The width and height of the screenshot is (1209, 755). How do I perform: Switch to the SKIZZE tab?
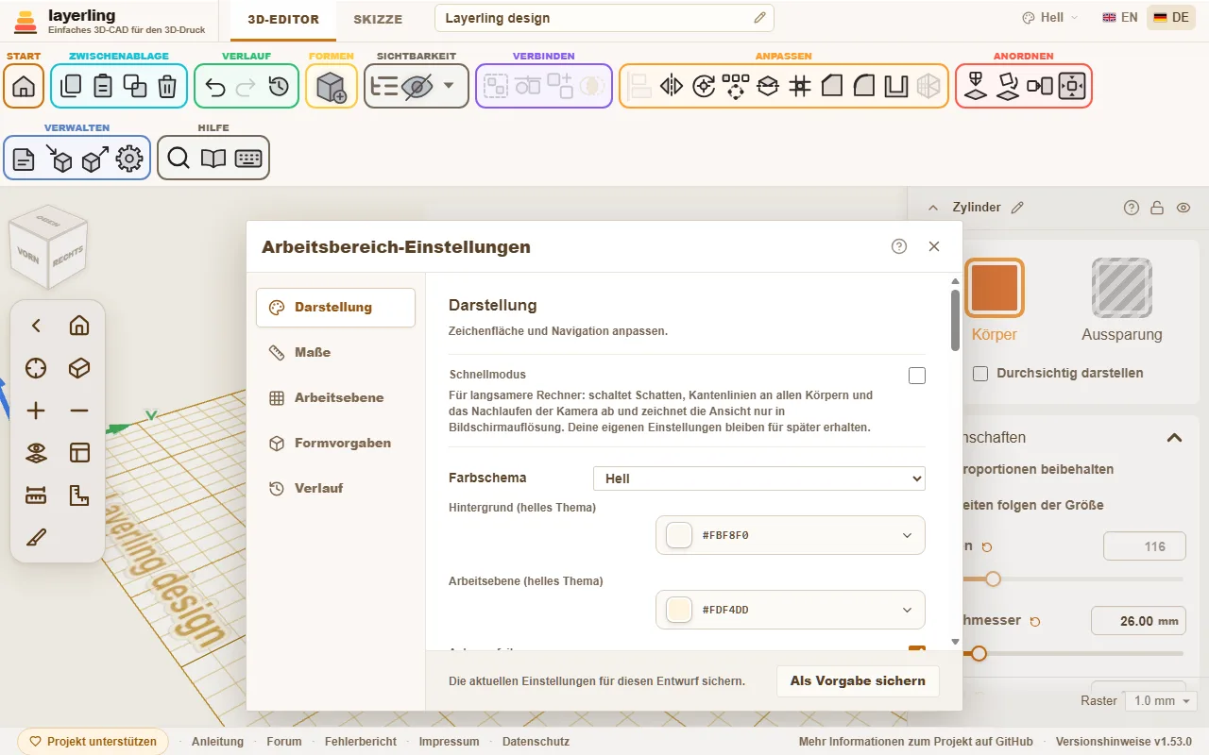tap(378, 20)
